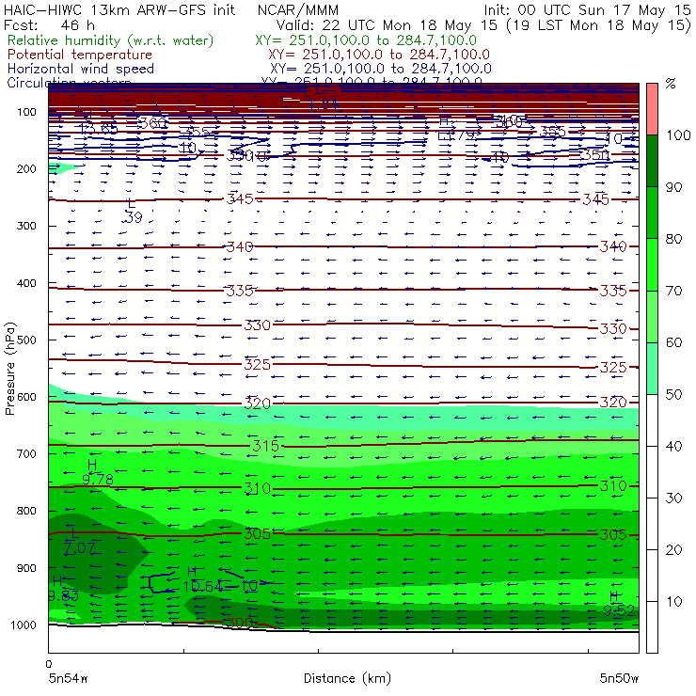Click the pink colorbar segment above 100%
The image size is (696, 696).
pos(652,109)
